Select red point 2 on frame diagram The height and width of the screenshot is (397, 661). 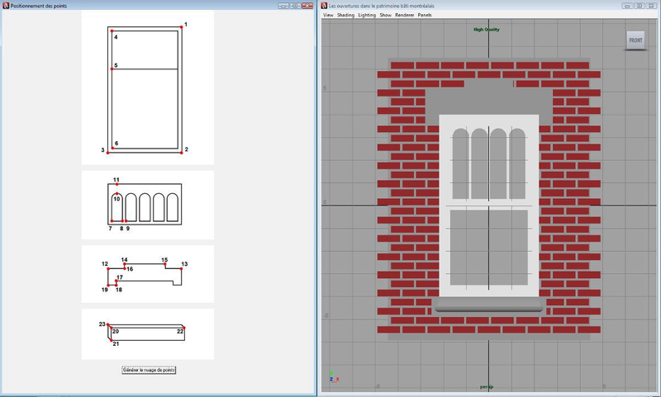pyautogui.click(x=182, y=153)
